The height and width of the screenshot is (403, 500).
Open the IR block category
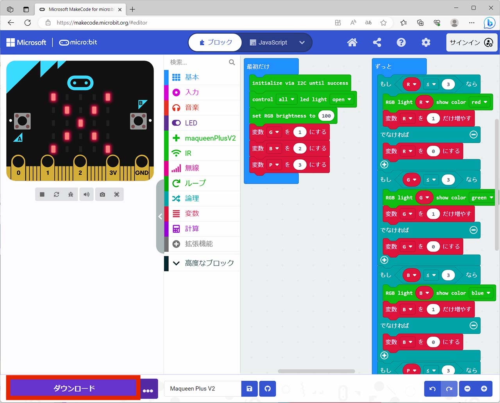(x=202, y=153)
